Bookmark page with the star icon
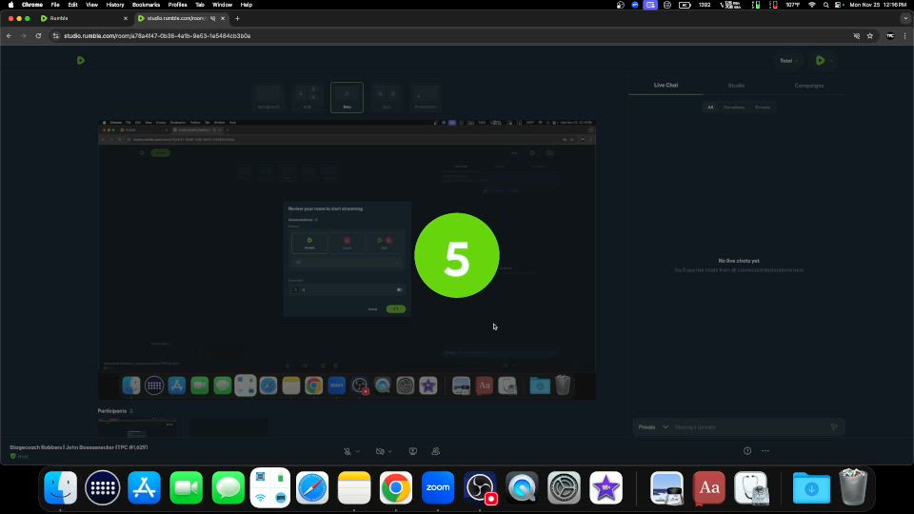 pyautogui.click(x=869, y=35)
